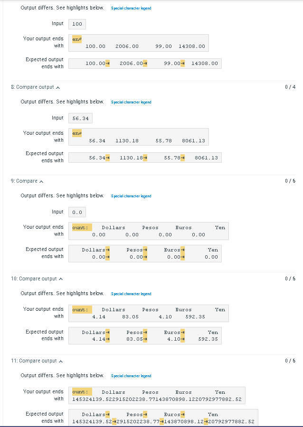Open Special character legend in test 8
The image size is (303, 427).
[x=131, y=102]
